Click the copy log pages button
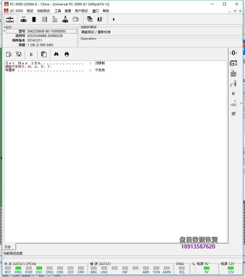This screenshot has height=277, width=245. [44, 54]
